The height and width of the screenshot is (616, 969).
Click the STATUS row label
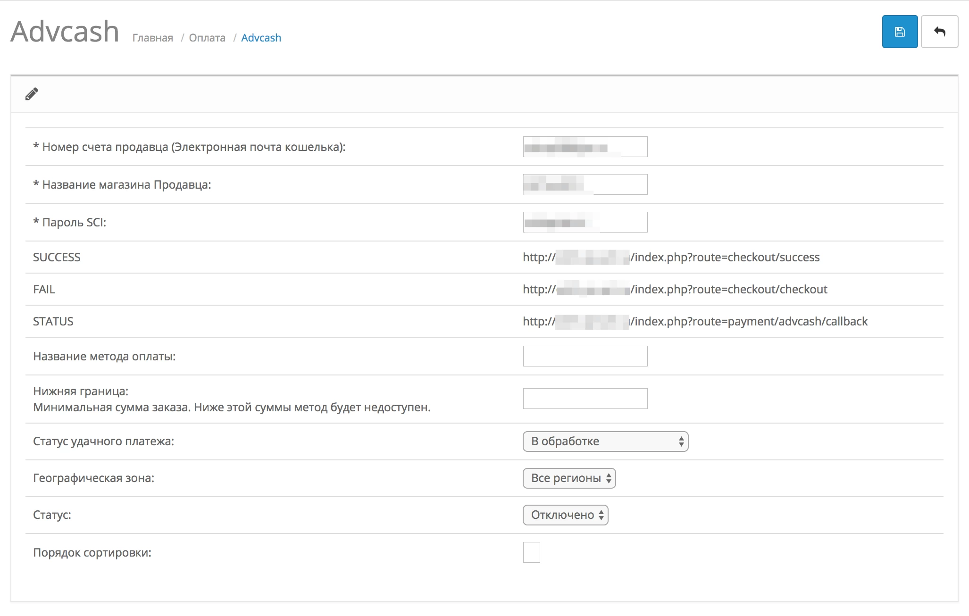53,321
